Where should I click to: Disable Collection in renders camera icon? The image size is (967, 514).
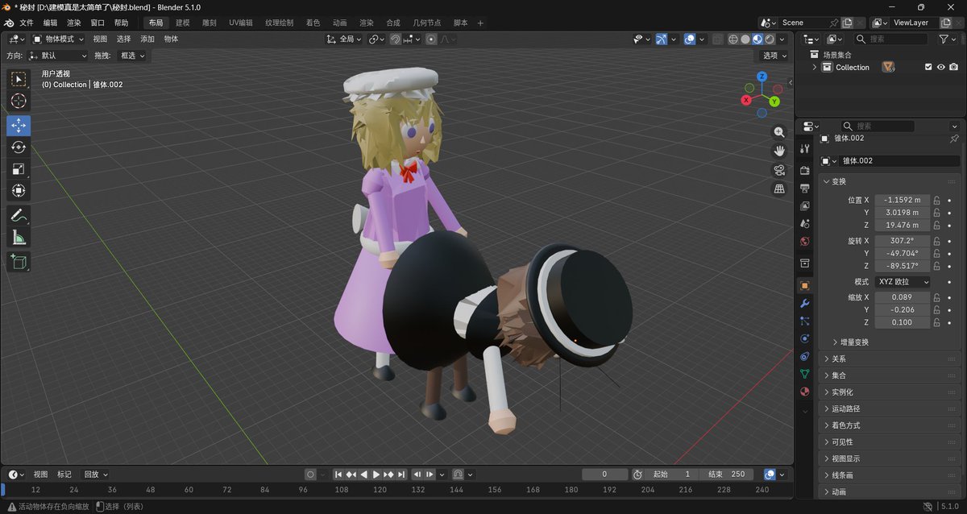click(x=953, y=68)
